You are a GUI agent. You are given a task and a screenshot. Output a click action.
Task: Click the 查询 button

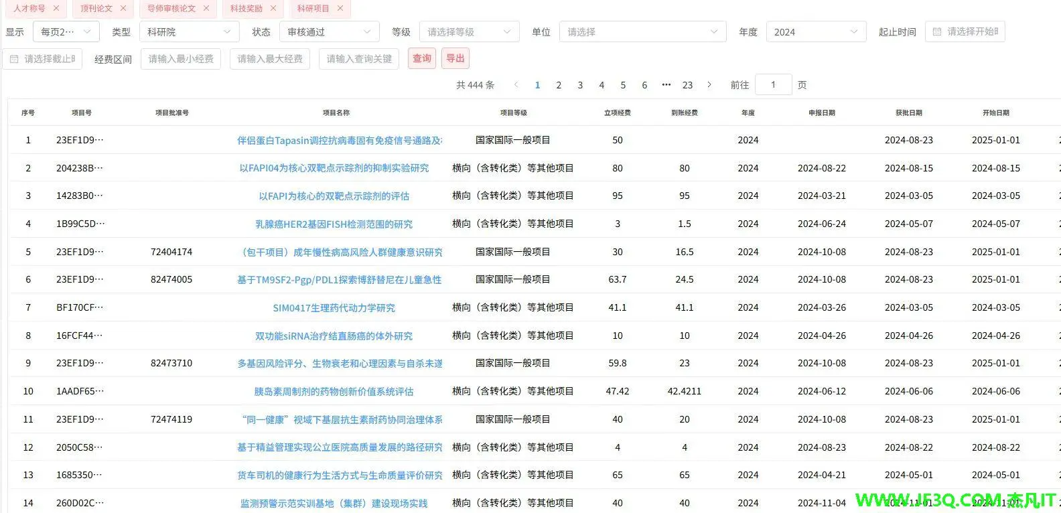point(422,58)
